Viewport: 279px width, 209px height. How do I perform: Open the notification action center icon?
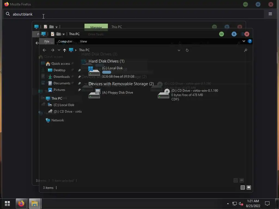tap(267, 204)
